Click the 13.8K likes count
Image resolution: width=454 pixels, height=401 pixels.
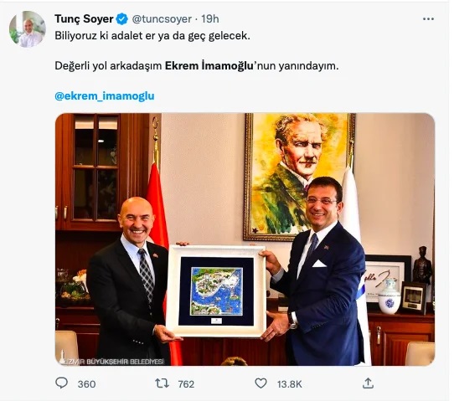(290, 384)
